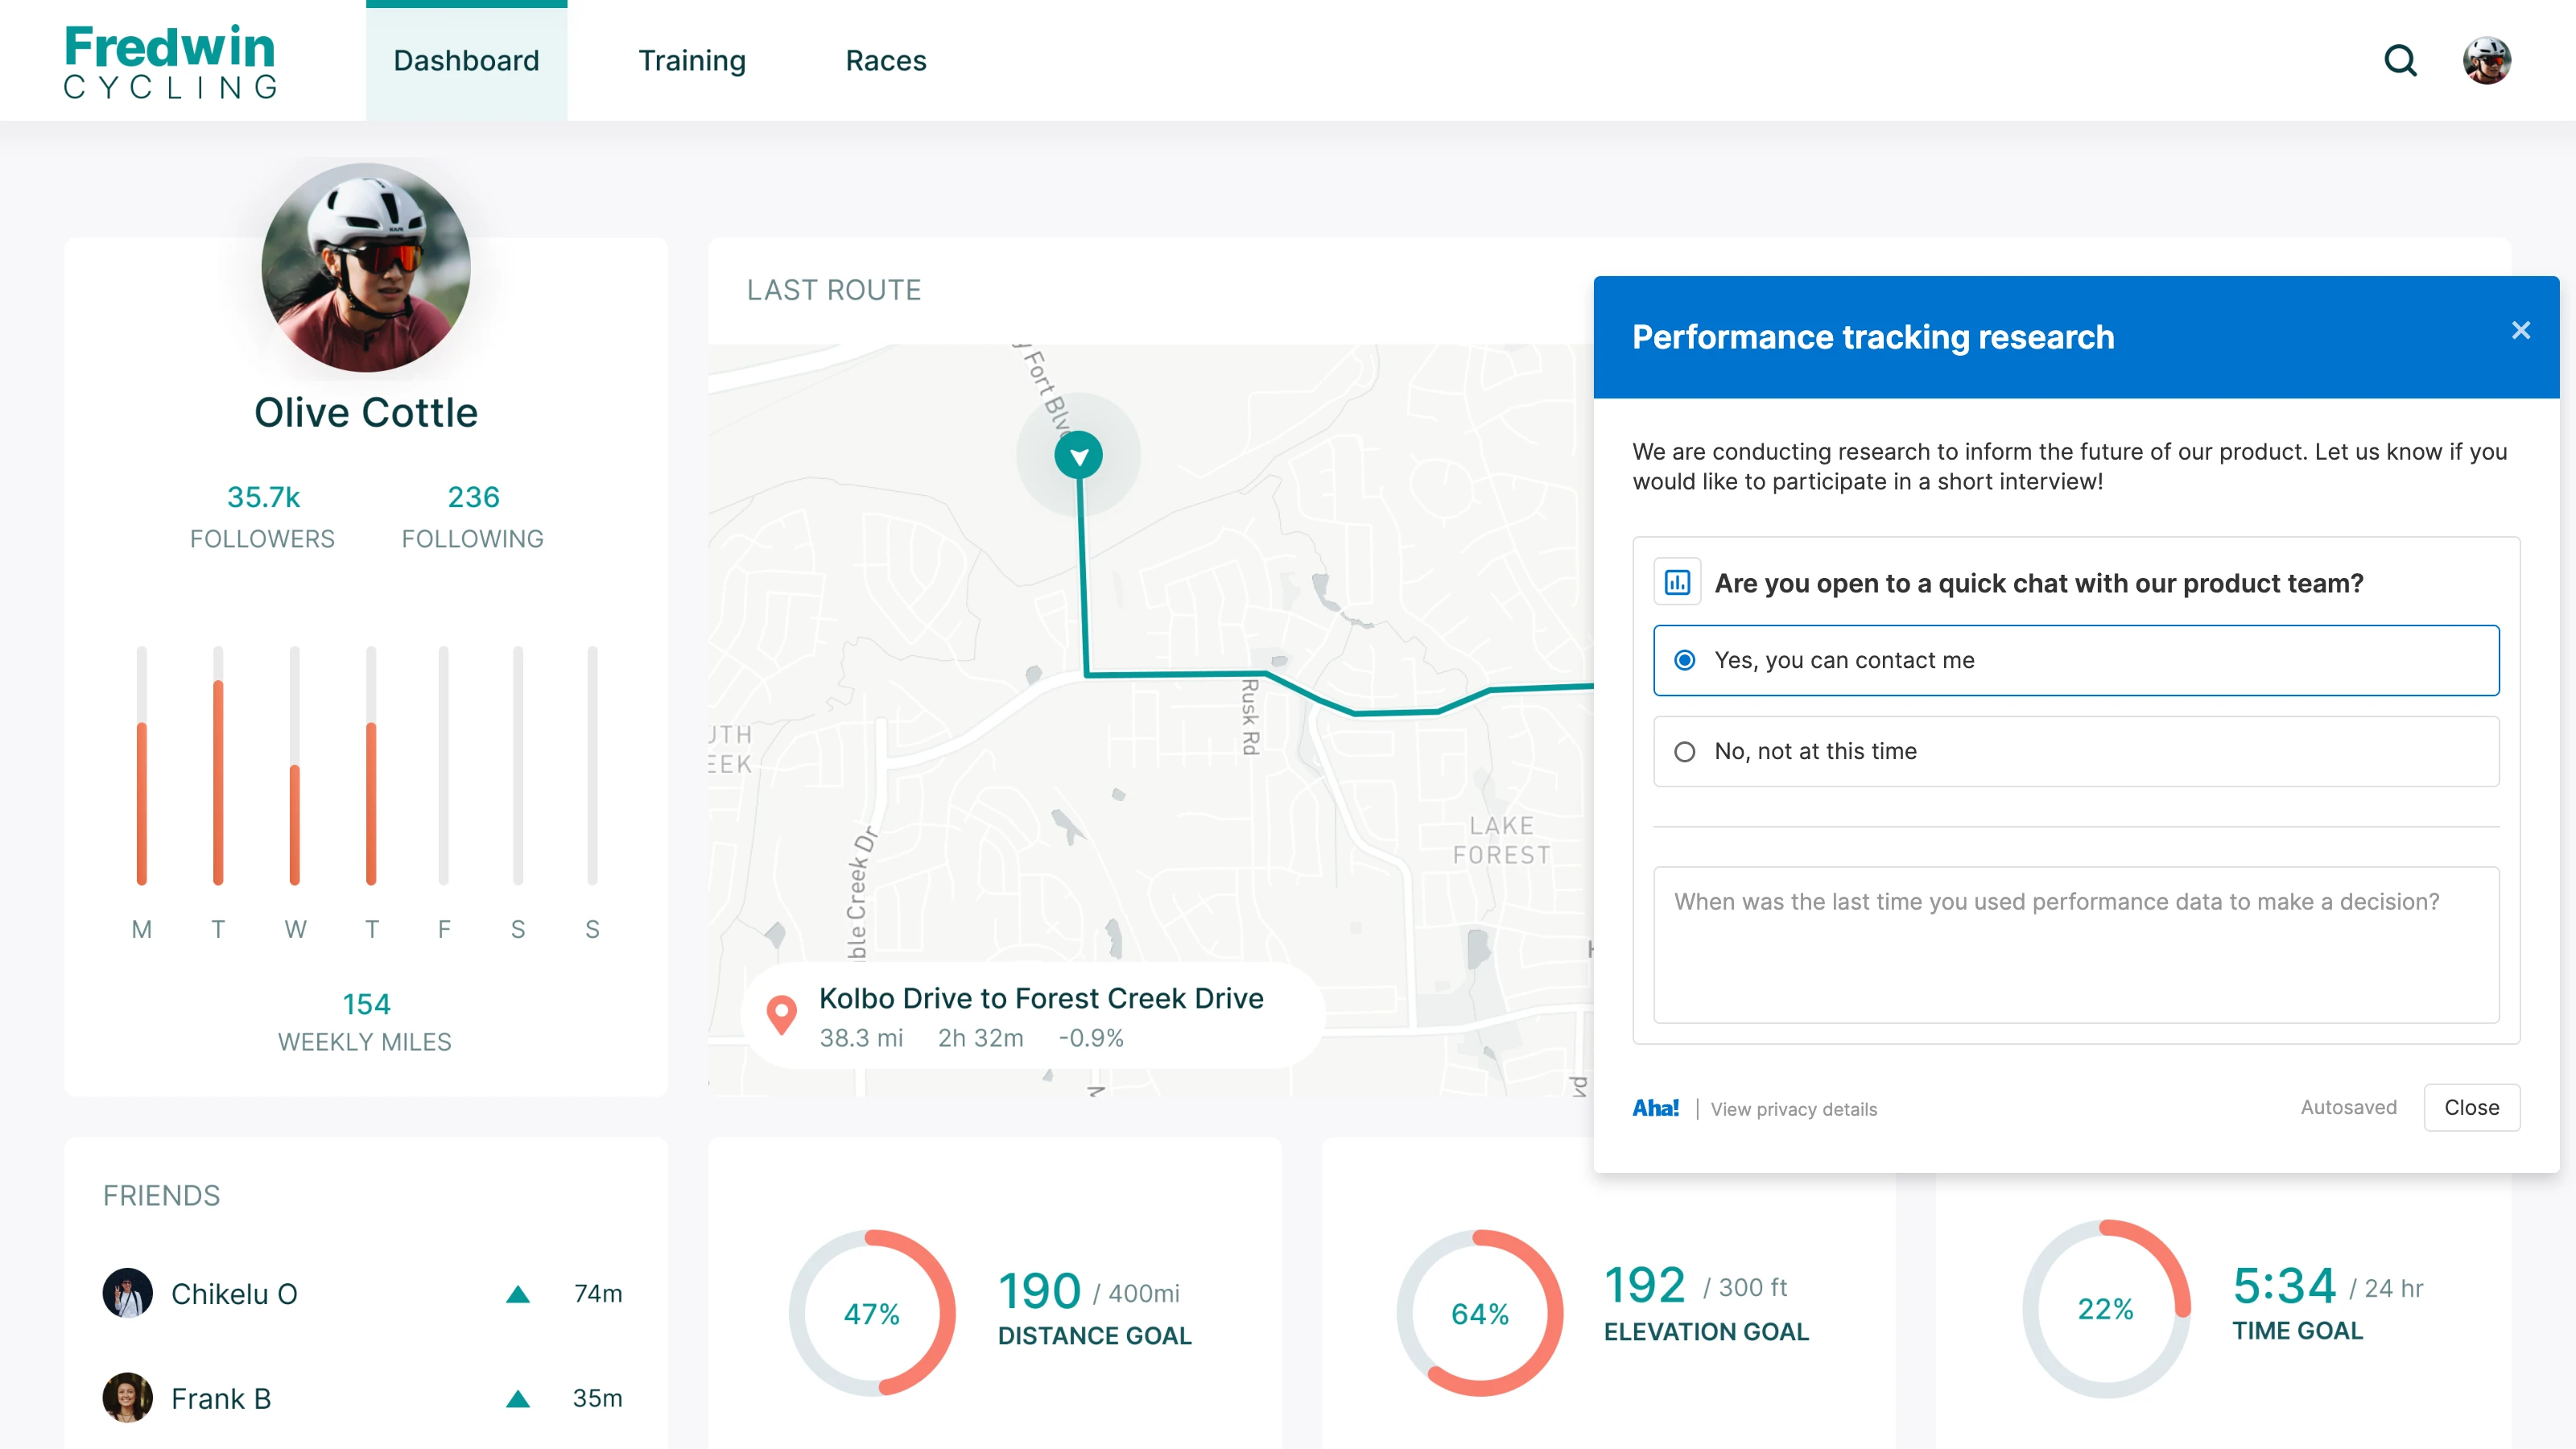Open the Training tab
The height and width of the screenshot is (1449, 2576).
[x=692, y=61]
